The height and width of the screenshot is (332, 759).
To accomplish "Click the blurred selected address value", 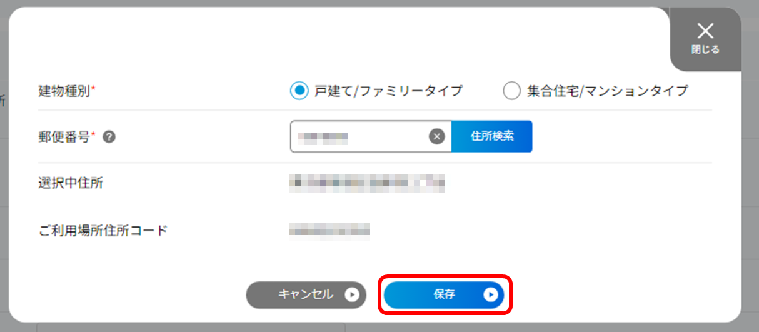I will pyautogui.click(x=367, y=183).
